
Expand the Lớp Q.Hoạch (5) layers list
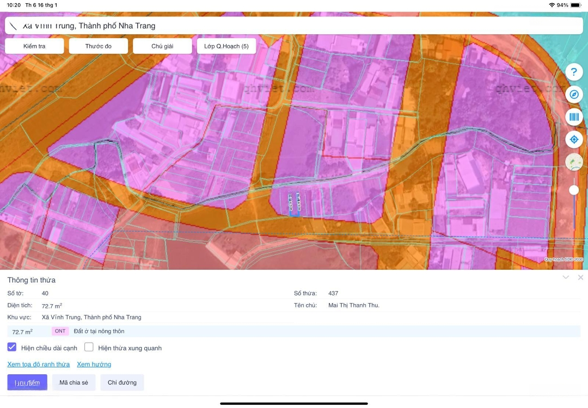tap(226, 46)
